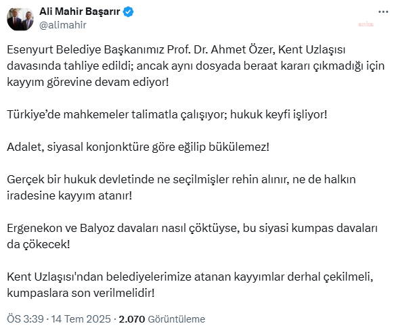Click the ÖS 3:39 timestamp

coord(25,319)
